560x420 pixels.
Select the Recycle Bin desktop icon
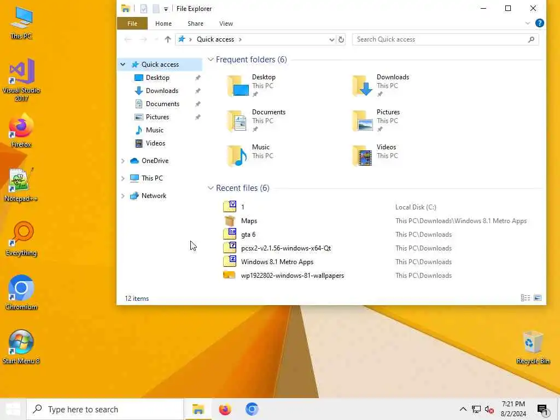coord(533,347)
